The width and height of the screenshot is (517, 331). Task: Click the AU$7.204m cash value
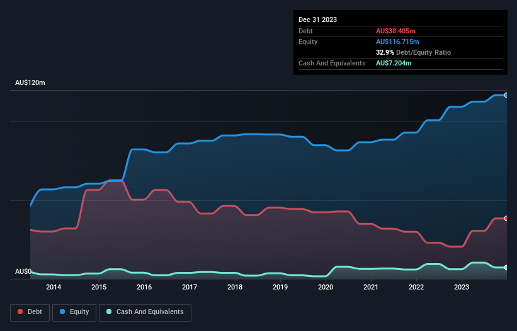coord(394,63)
